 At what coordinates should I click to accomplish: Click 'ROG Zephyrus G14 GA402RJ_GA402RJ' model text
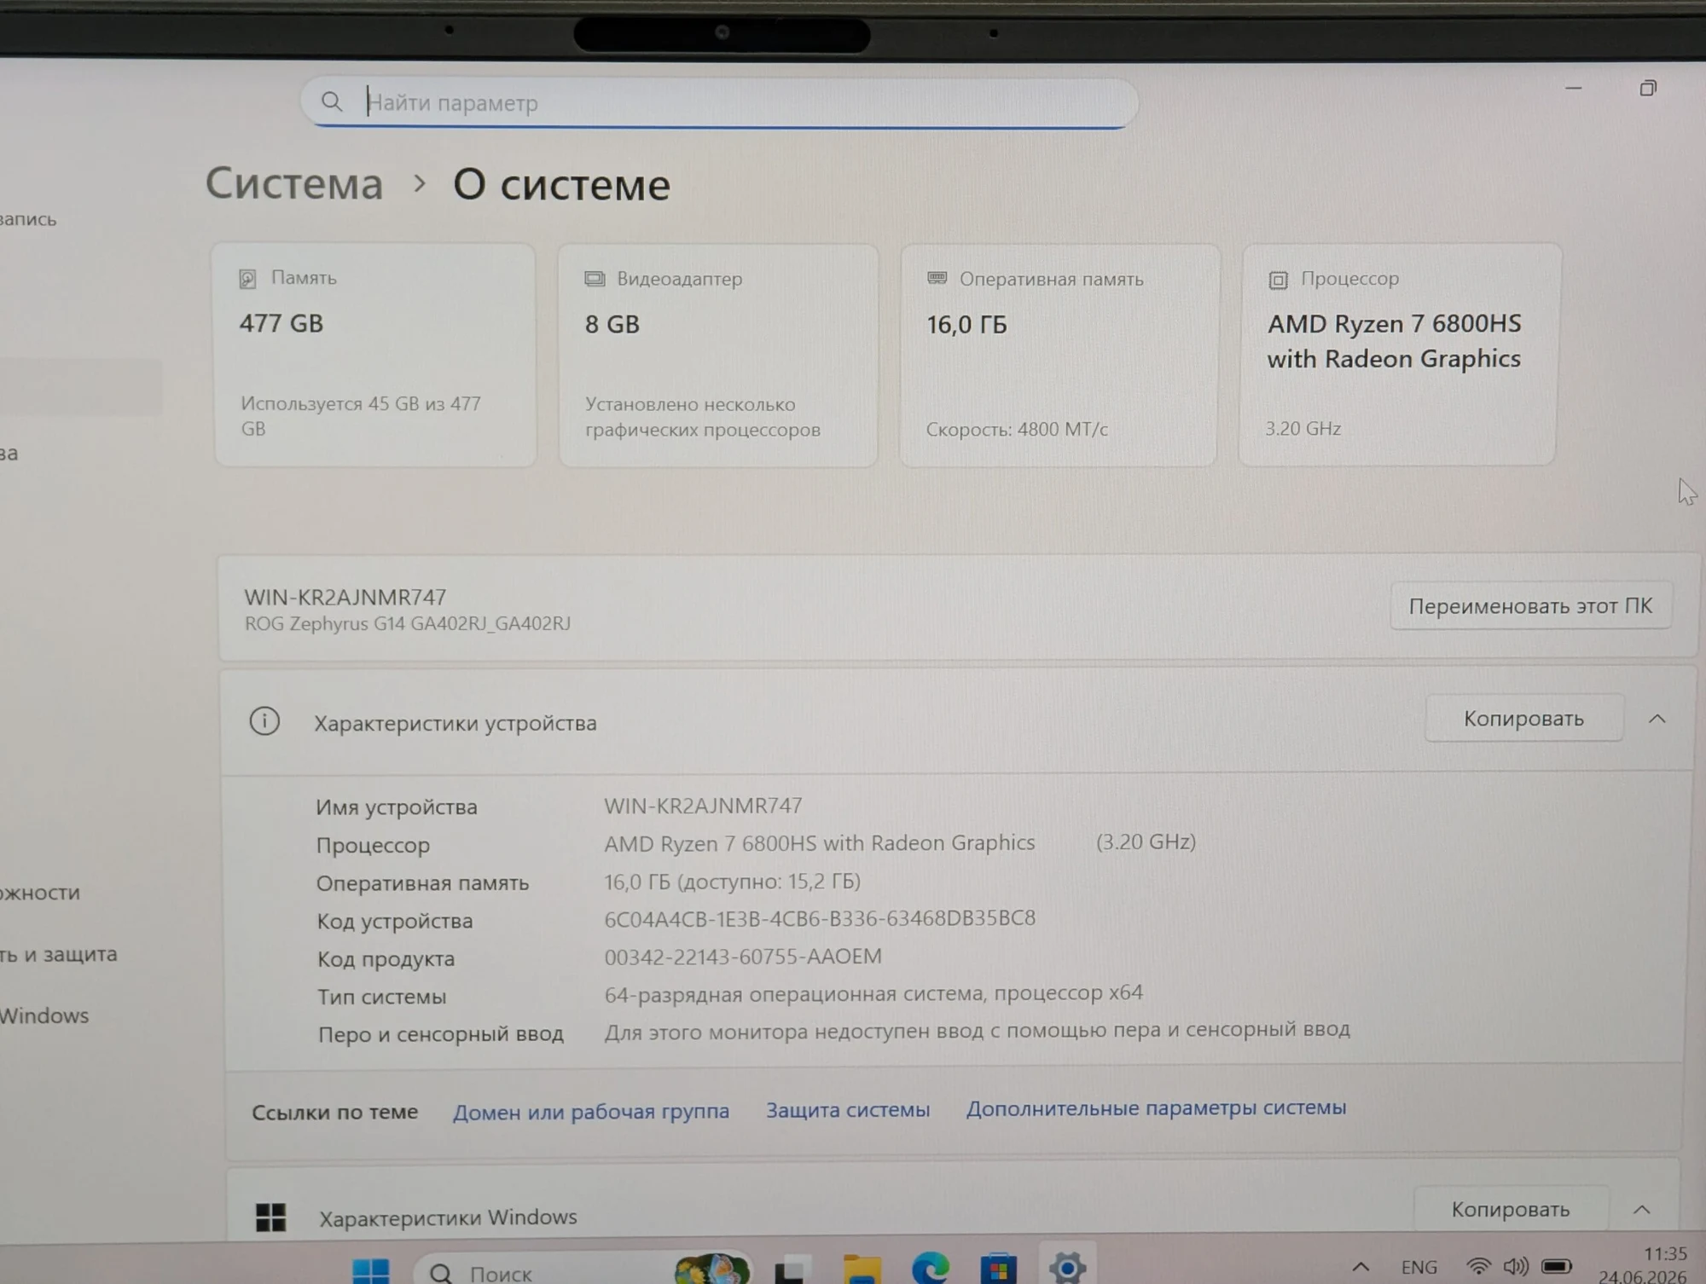408,623
